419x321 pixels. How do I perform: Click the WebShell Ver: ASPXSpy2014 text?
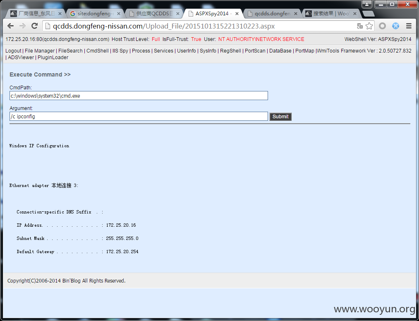pos(378,39)
